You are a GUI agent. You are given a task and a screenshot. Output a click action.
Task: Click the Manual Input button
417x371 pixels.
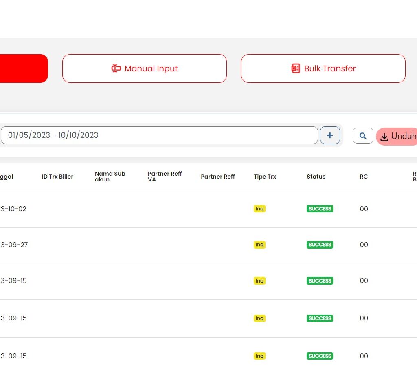tap(144, 68)
